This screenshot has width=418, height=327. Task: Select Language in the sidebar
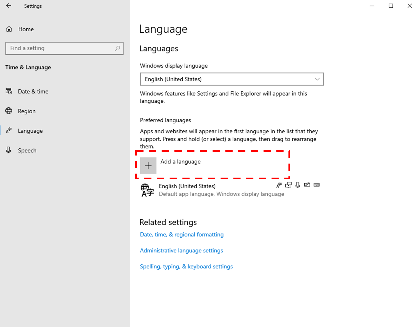pos(65,131)
